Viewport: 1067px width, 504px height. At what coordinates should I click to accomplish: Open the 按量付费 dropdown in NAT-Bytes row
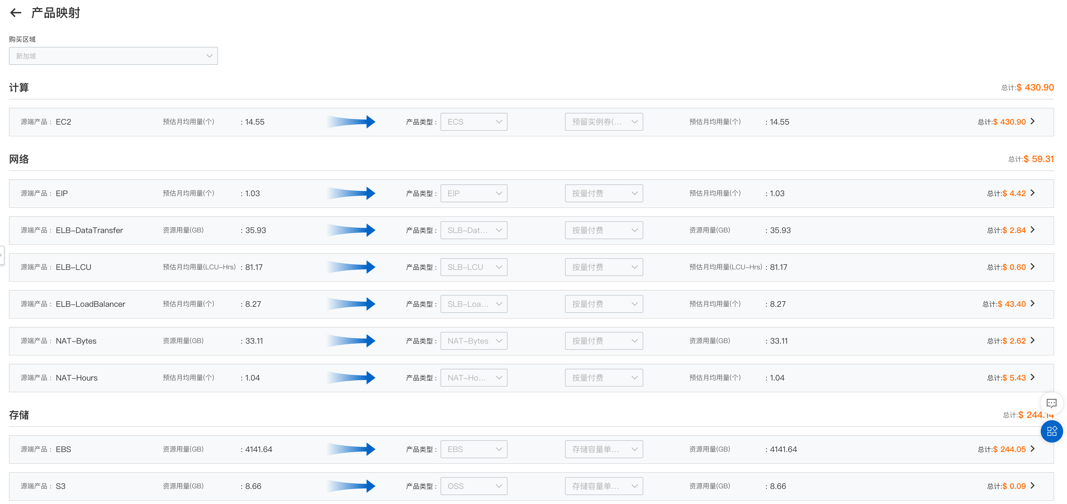pos(604,341)
